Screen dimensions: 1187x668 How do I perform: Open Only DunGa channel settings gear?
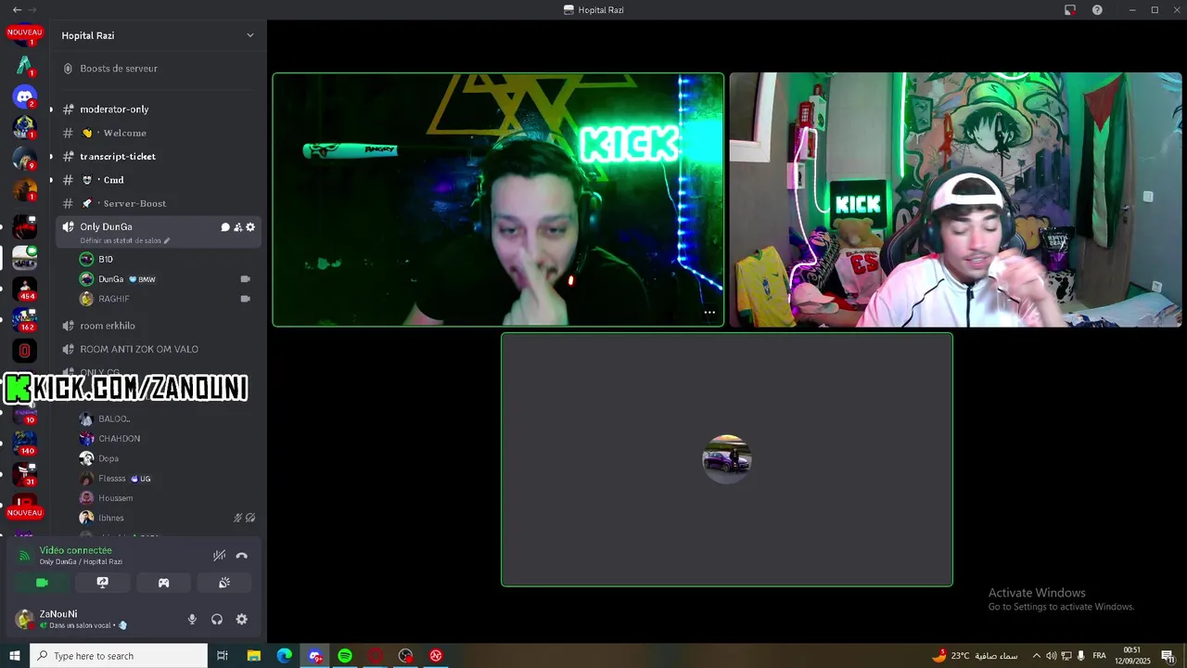point(250,227)
